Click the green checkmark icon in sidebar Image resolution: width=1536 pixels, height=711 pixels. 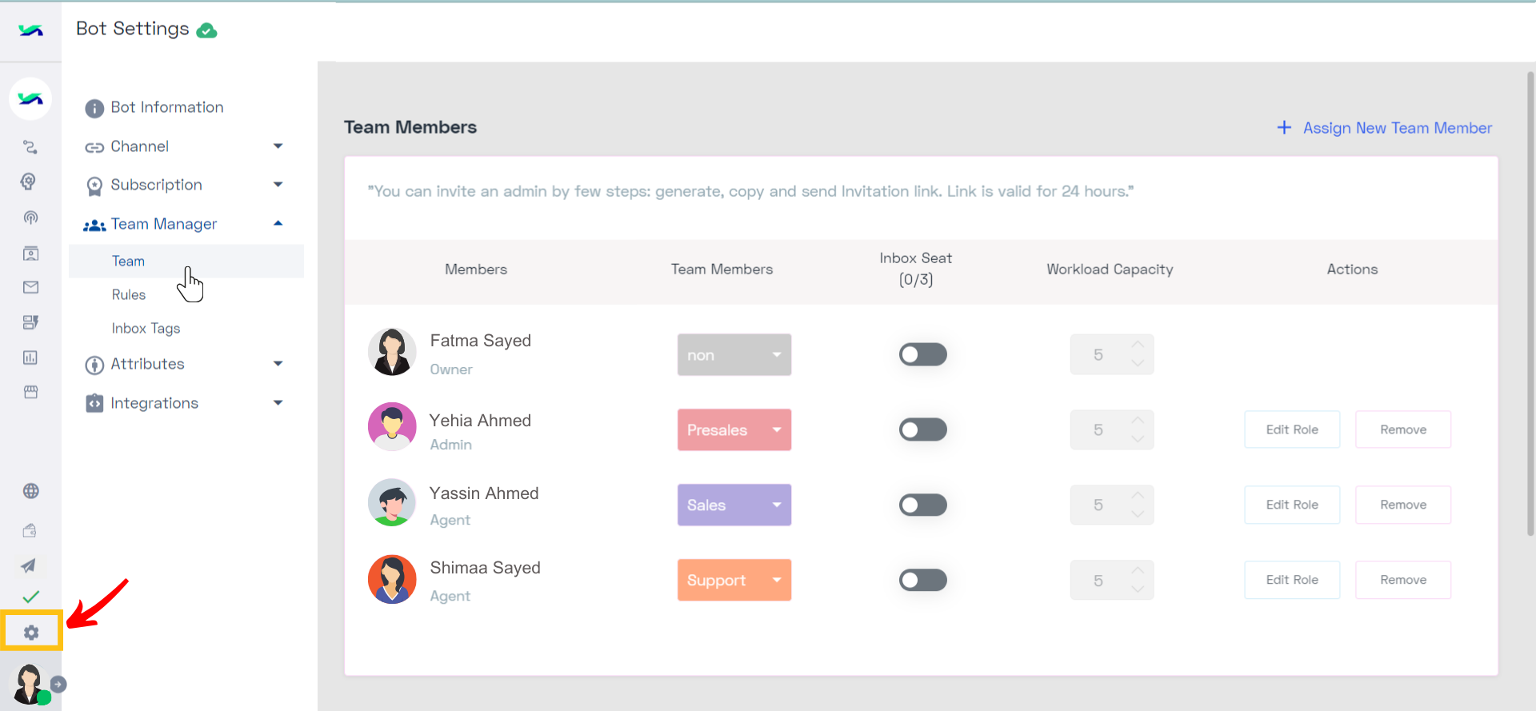(31, 597)
